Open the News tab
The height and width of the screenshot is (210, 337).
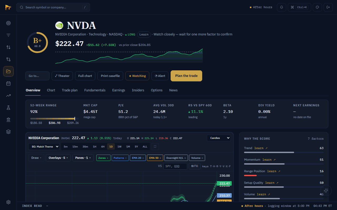click(174, 90)
